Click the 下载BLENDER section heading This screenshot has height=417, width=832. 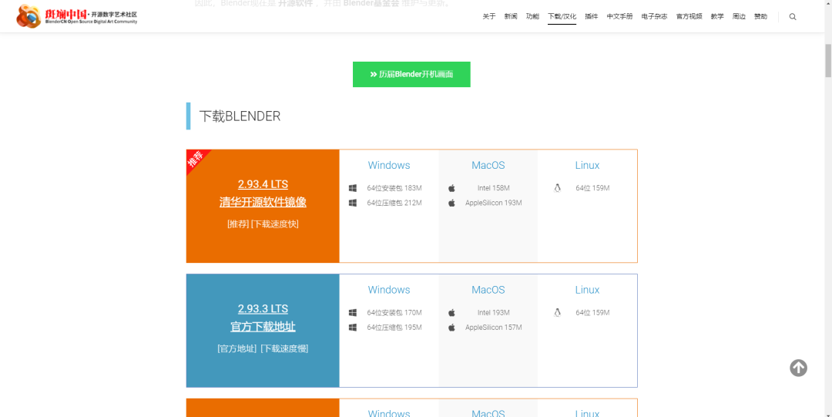pyautogui.click(x=240, y=116)
